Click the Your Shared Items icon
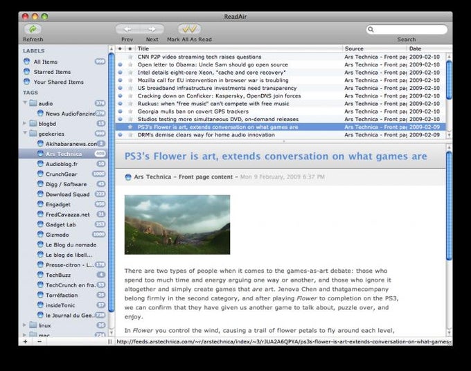 point(27,82)
